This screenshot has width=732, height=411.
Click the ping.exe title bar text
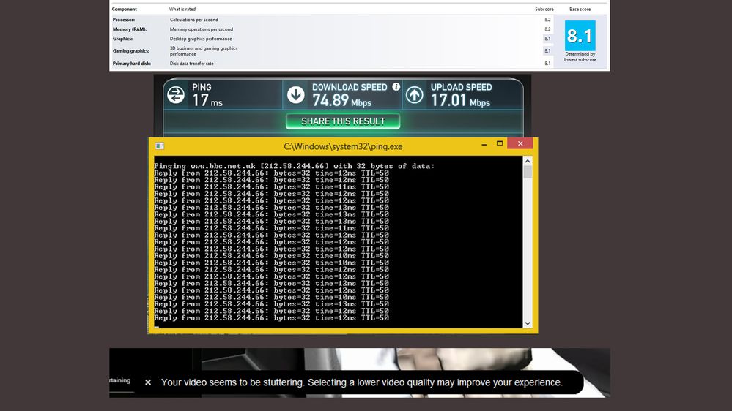pyautogui.click(x=343, y=146)
